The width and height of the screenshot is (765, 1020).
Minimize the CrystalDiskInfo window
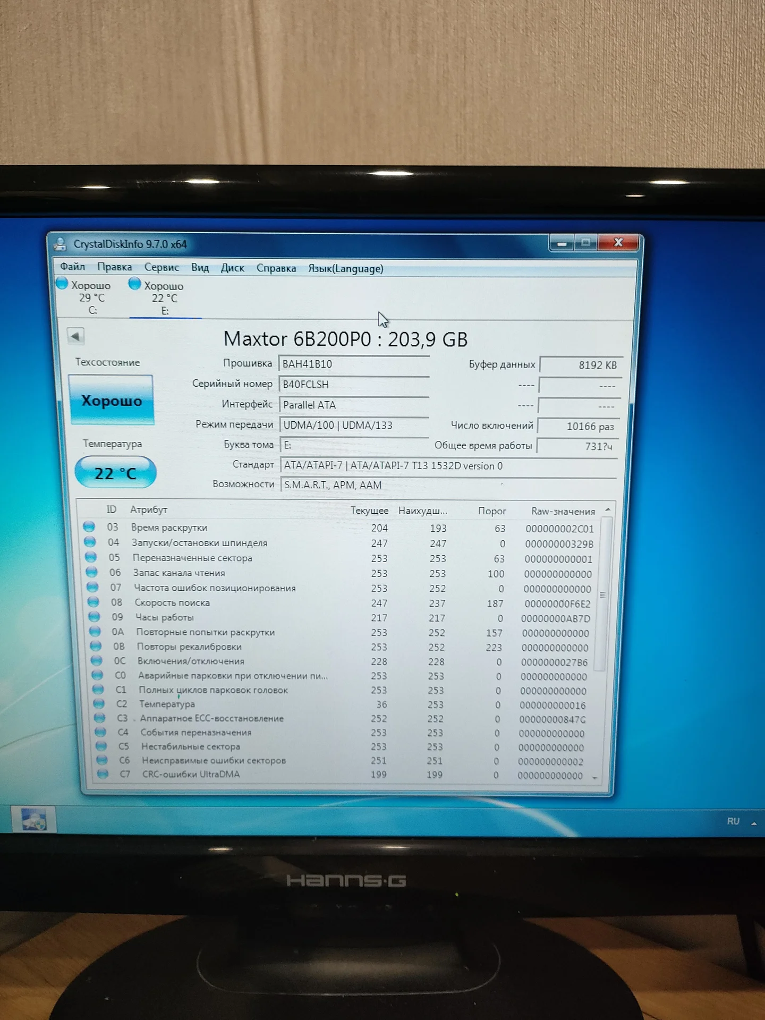(562, 243)
